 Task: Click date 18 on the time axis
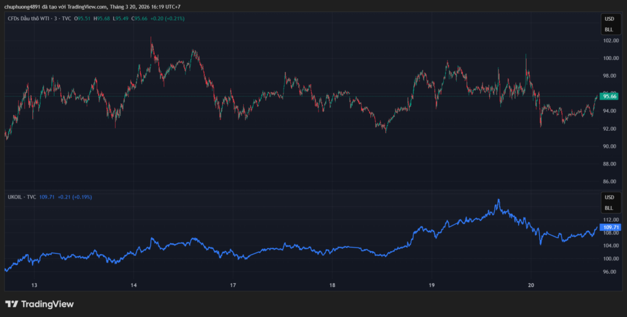(x=332, y=285)
